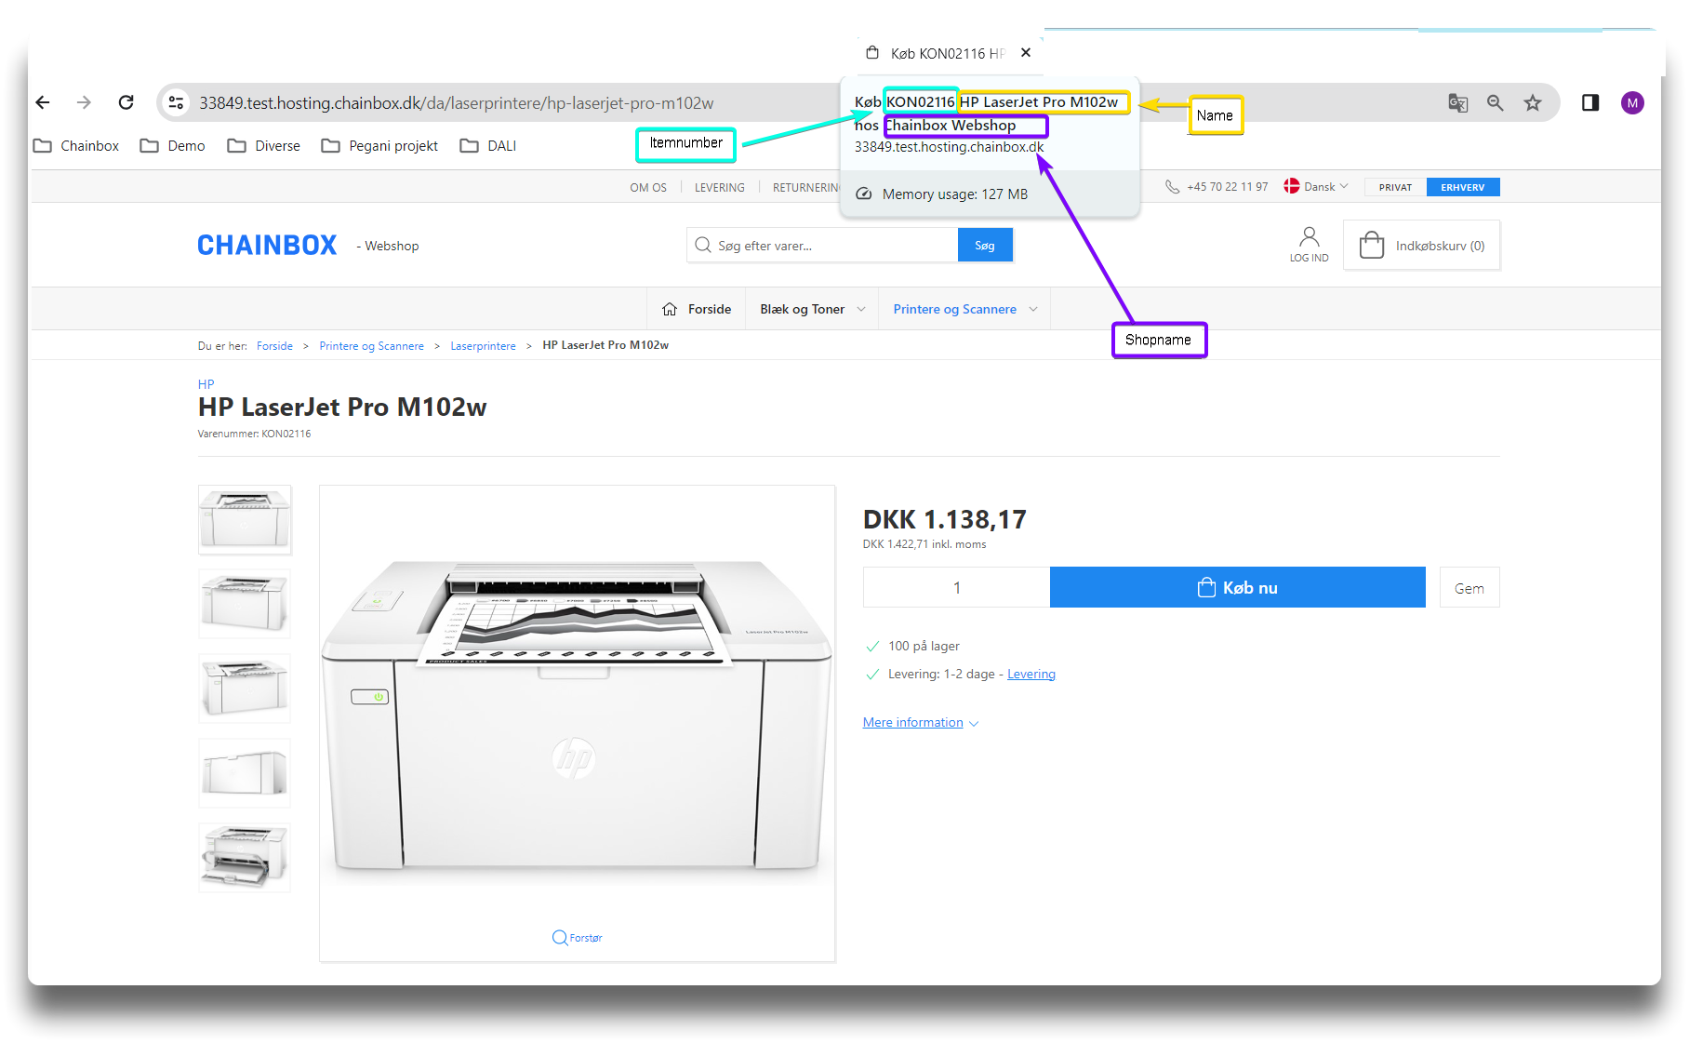Viewport: 1689px width, 1043px height.
Task: Click Memory usage: 127 MB in tab tooltip
Action: (x=955, y=194)
